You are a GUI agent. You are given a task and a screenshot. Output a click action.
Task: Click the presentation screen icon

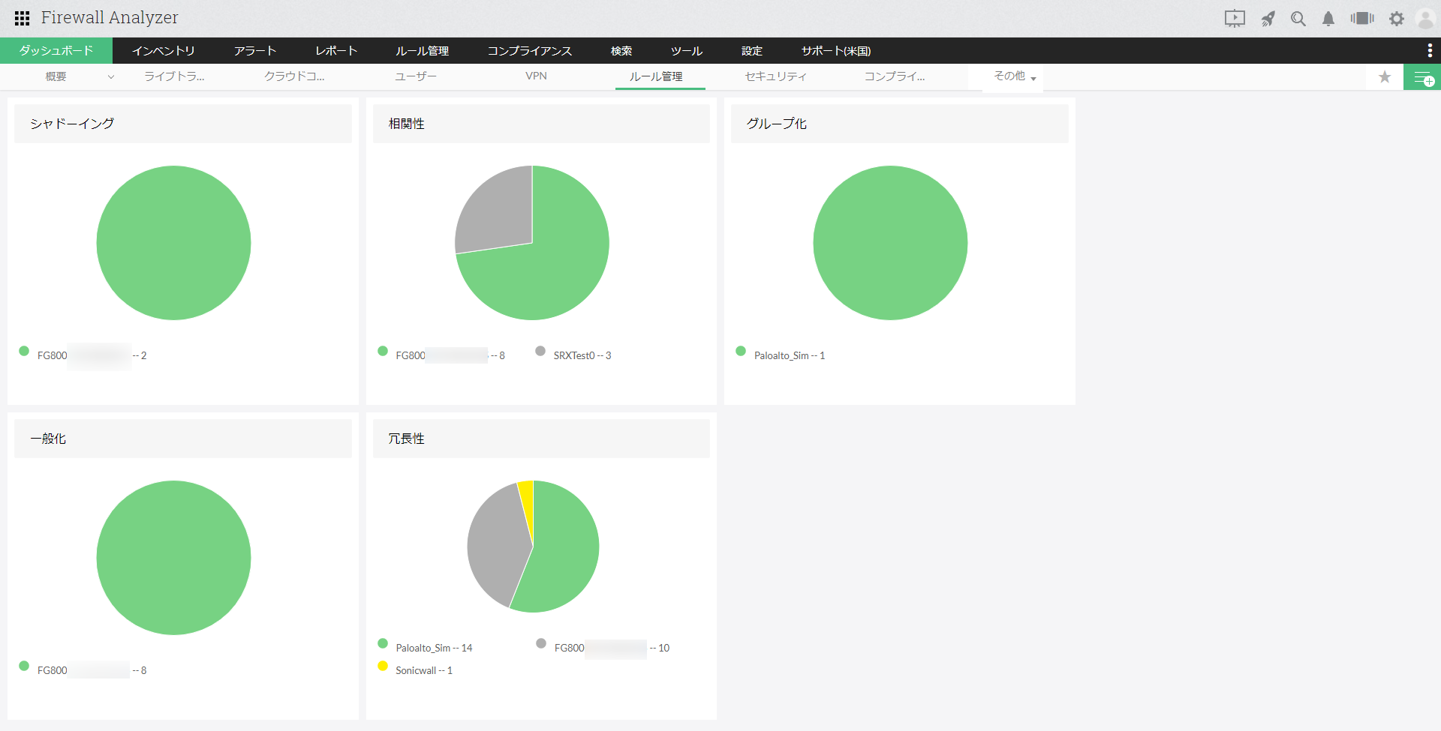[1235, 19]
